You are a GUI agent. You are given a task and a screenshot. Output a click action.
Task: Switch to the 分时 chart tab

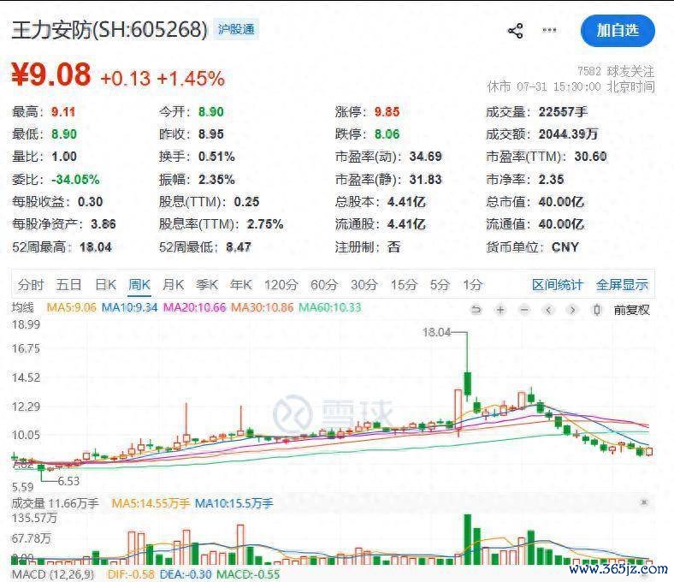(x=31, y=285)
